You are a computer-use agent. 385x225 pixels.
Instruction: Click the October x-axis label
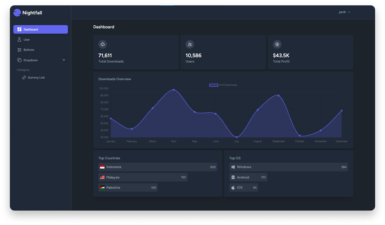coord(300,141)
